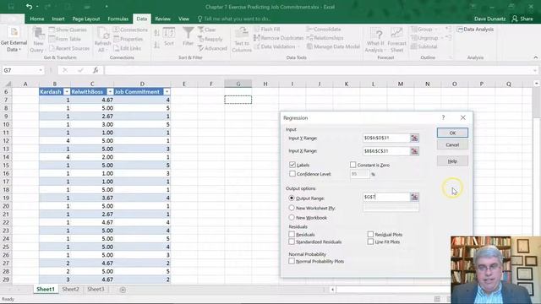Click Show Queries in the ribbon
The width and height of the screenshot is (541, 304).
[x=68, y=30]
